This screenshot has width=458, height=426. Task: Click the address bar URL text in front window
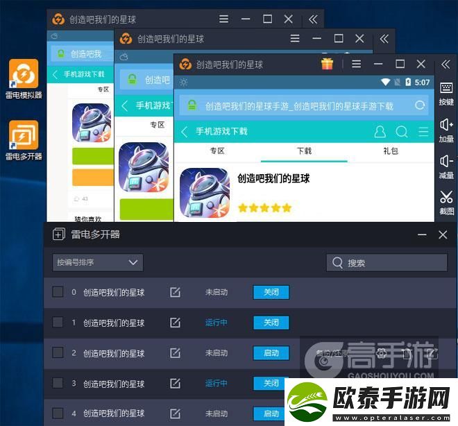pyautogui.click(x=299, y=106)
